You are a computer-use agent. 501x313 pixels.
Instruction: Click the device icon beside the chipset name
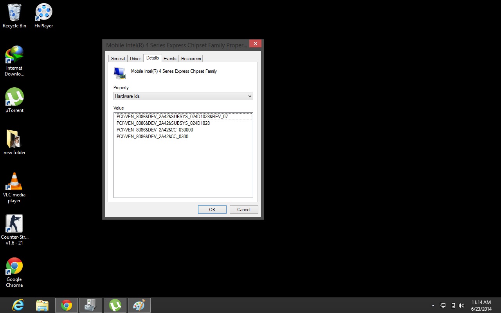click(119, 73)
